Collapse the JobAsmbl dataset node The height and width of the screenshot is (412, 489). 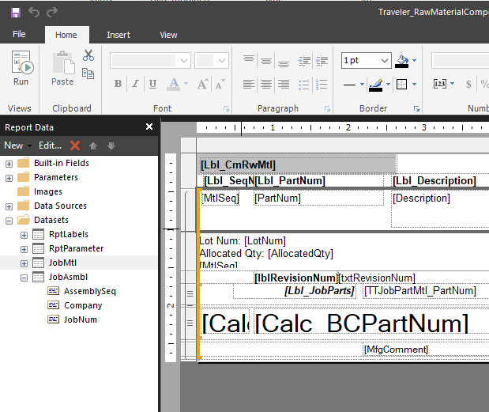[x=24, y=277]
